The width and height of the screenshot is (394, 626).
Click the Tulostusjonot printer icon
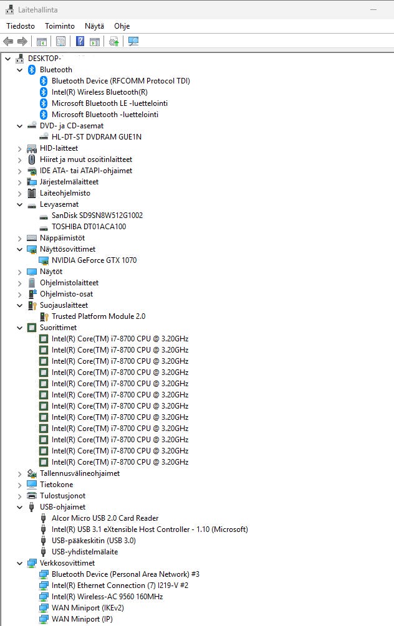[x=32, y=495]
